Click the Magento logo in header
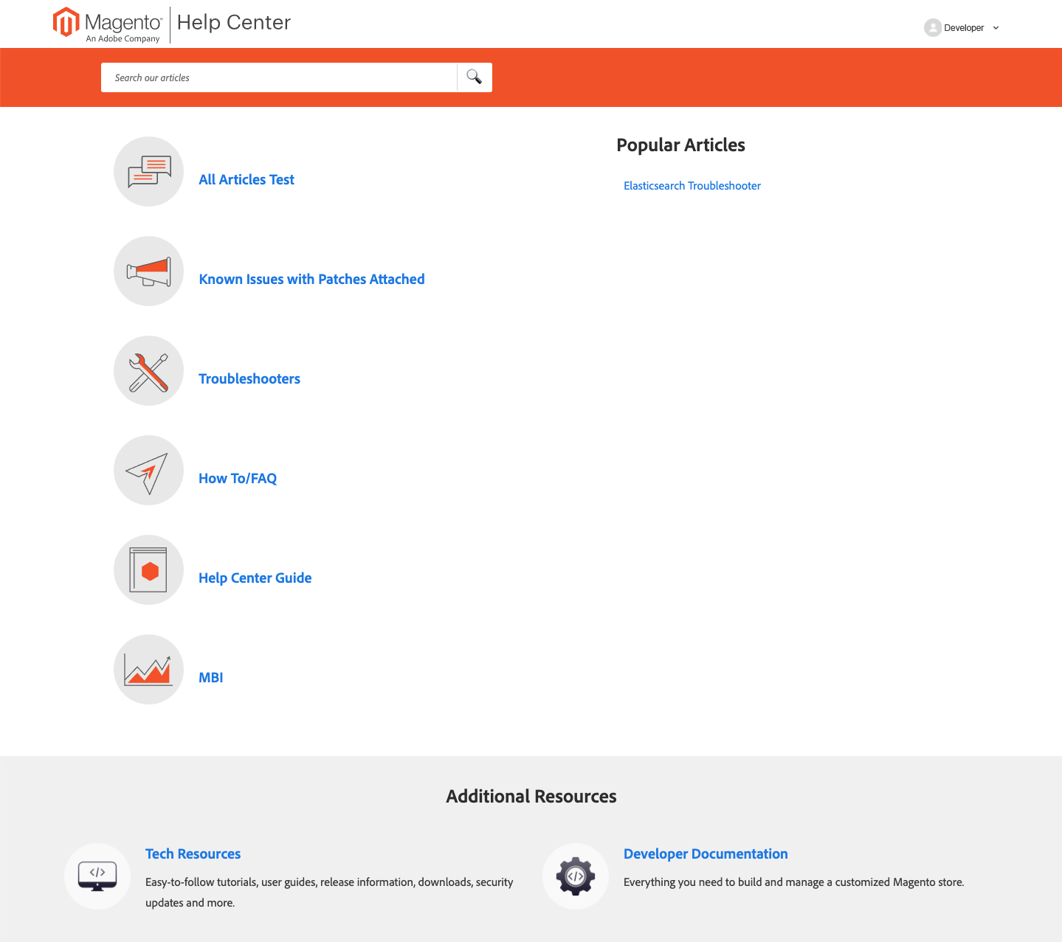Viewport: 1062px width, 942px height. [107, 24]
